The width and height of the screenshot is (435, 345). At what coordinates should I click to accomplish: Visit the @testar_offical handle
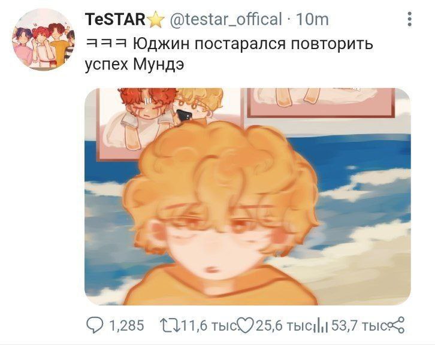pos(225,19)
